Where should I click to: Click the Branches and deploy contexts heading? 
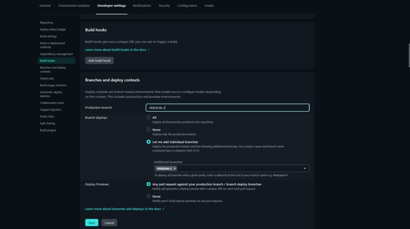point(112,80)
